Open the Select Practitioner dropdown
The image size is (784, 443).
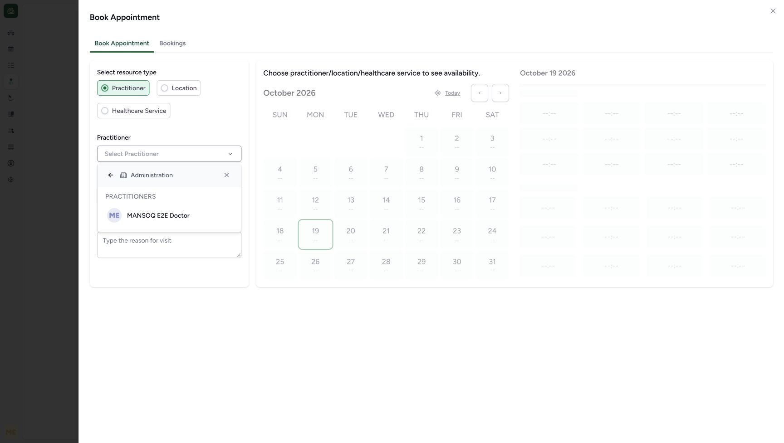click(x=169, y=154)
